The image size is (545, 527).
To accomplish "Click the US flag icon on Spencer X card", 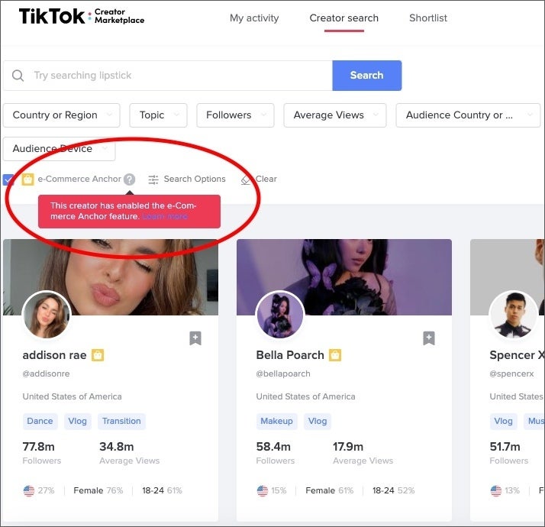I will [x=496, y=491].
